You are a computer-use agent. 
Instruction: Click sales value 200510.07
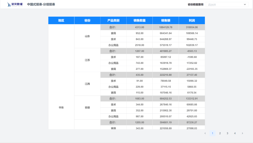pos(166,117)
